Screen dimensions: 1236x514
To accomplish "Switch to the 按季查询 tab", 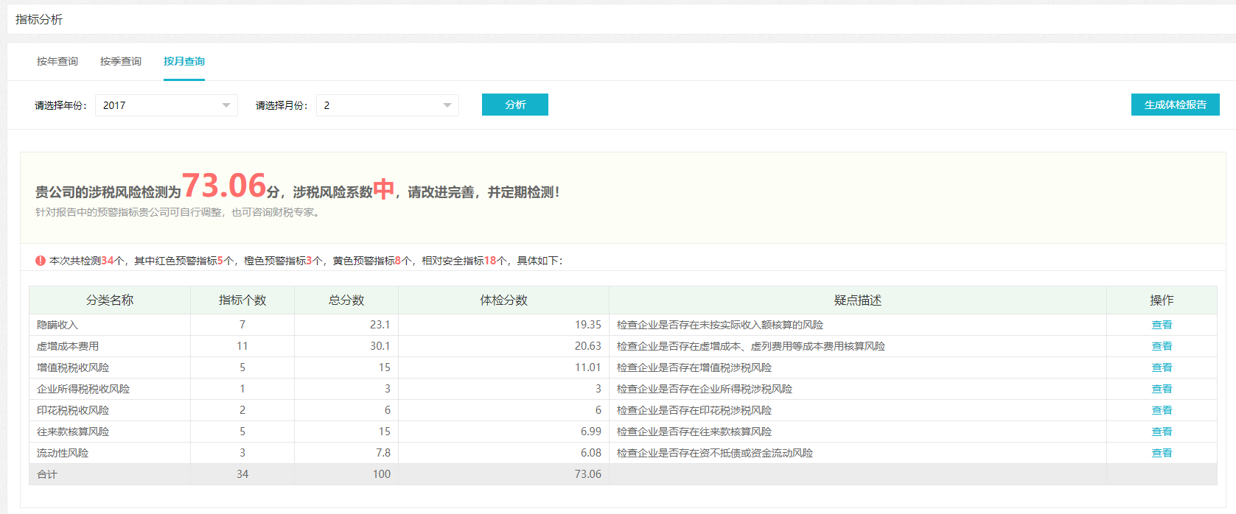I will point(121,61).
